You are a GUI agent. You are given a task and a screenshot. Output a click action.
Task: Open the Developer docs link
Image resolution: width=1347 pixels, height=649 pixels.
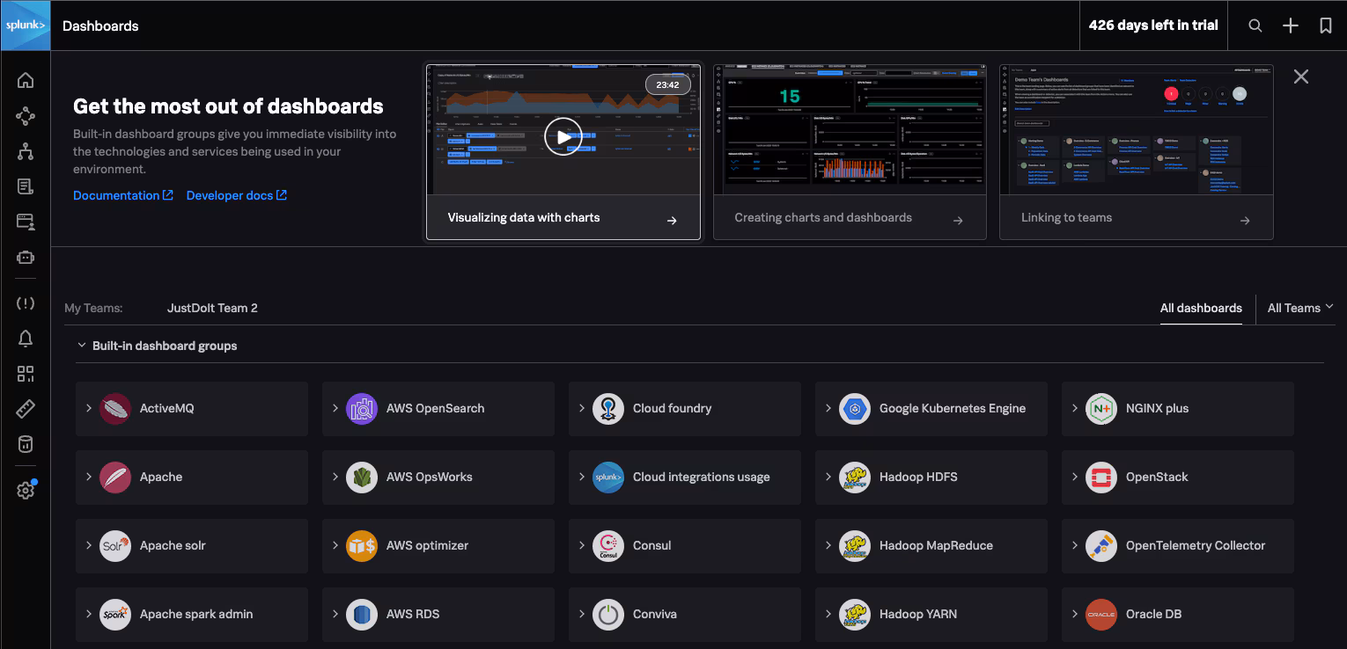pos(236,195)
